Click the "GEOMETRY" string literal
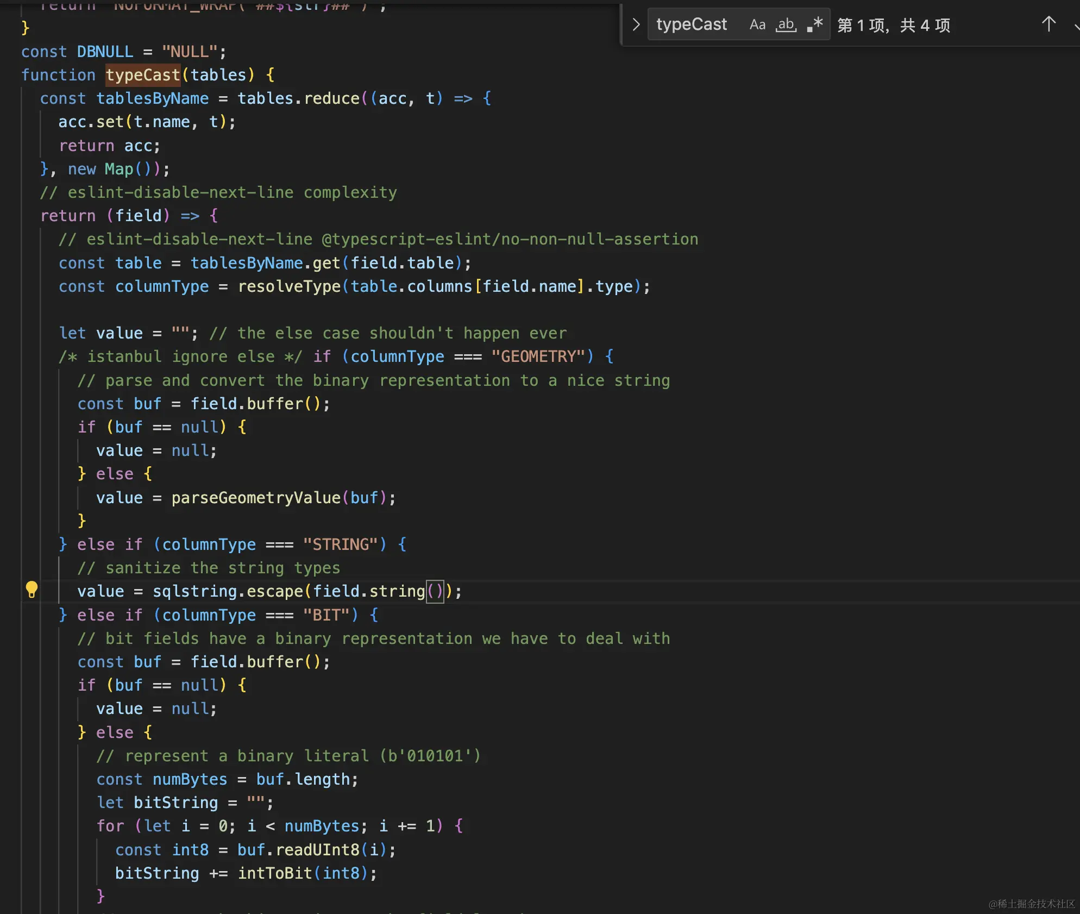This screenshot has height=914, width=1080. click(x=538, y=356)
